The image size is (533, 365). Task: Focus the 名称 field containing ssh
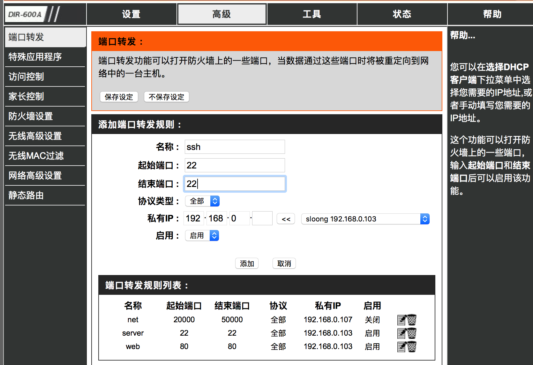tap(235, 147)
